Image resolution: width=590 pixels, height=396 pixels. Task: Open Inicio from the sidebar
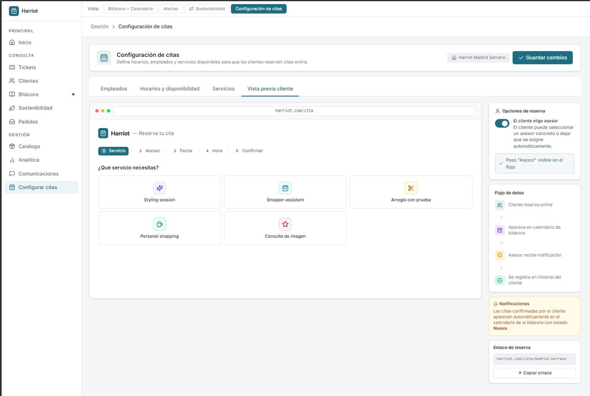tap(41, 43)
